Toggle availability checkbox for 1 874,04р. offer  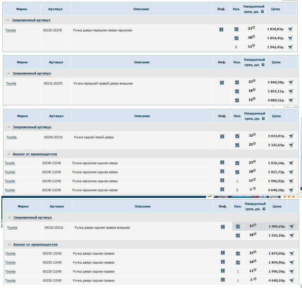(x=238, y=253)
